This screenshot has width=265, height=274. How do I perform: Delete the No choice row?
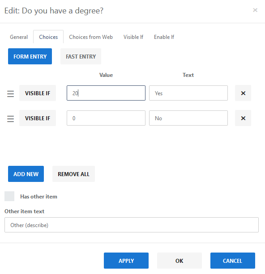pyautogui.click(x=243, y=118)
